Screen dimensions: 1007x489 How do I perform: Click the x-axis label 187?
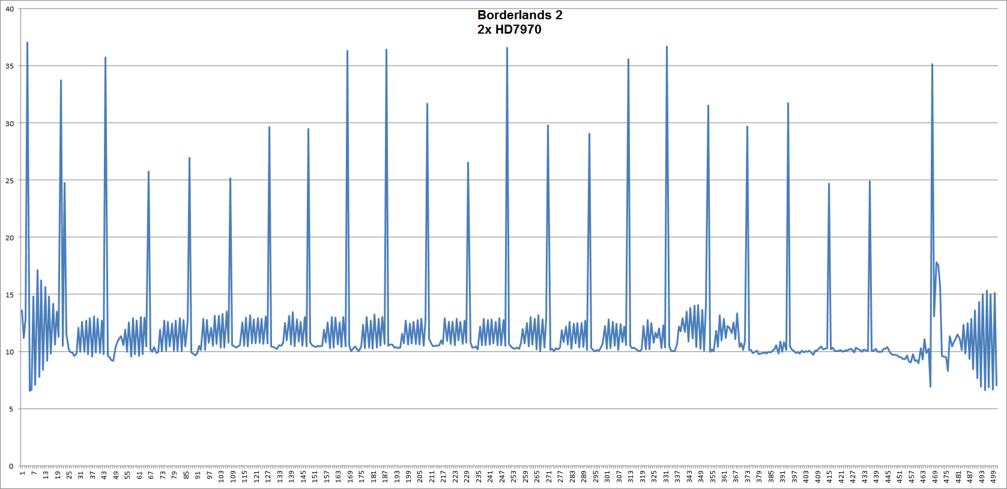coord(385,476)
